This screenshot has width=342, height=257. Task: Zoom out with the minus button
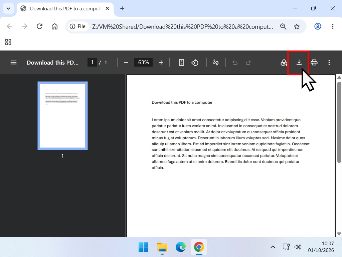126,63
